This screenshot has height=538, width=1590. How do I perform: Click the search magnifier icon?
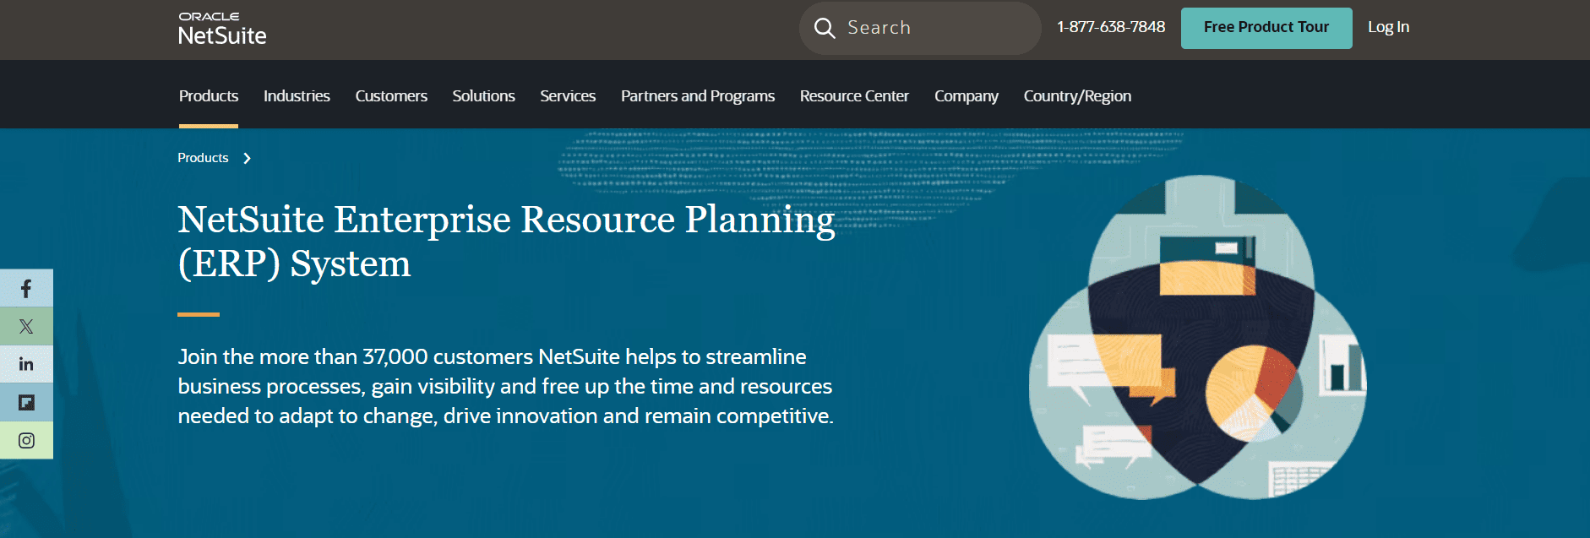[825, 28]
